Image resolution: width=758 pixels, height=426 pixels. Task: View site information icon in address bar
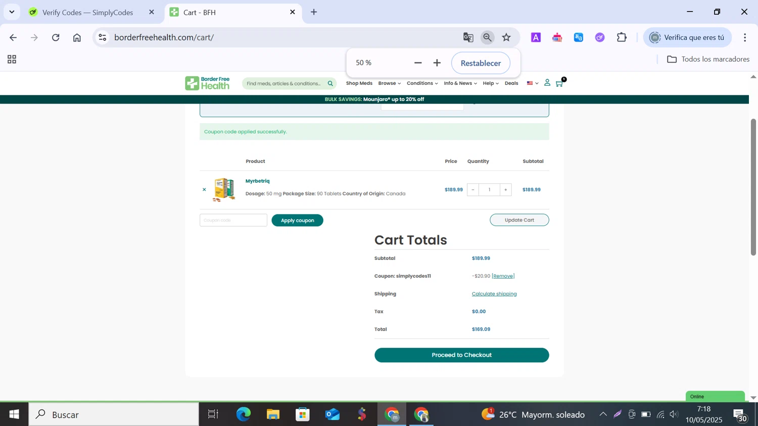103,37
